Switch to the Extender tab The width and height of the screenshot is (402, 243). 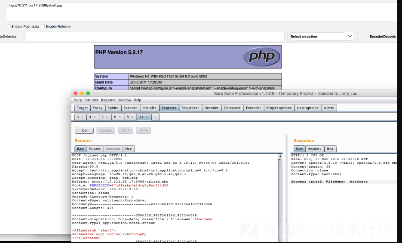coord(253,108)
